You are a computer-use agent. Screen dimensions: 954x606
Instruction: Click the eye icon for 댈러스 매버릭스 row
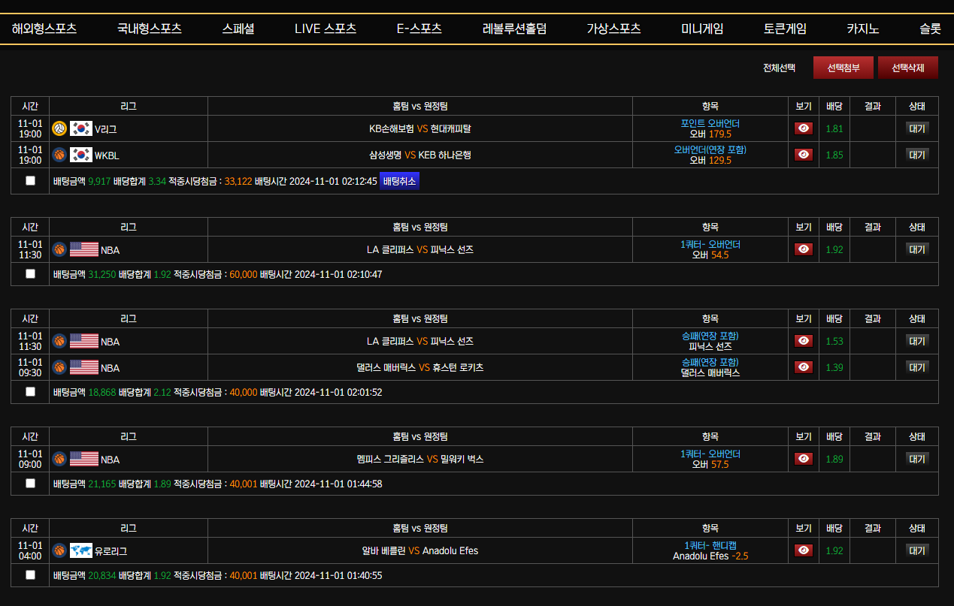click(804, 367)
